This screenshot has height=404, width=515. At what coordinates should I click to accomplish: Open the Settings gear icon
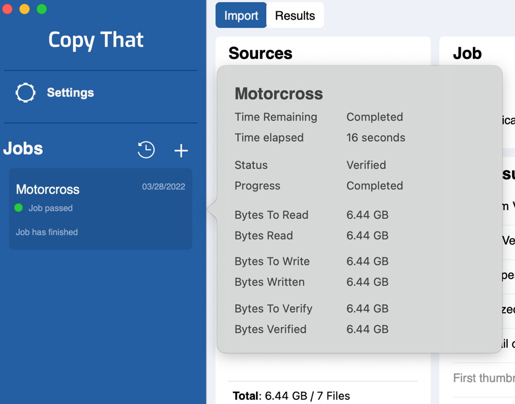[x=25, y=93]
